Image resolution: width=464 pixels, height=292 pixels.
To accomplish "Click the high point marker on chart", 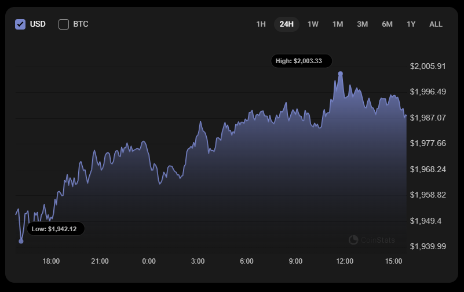I will [x=341, y=74].
